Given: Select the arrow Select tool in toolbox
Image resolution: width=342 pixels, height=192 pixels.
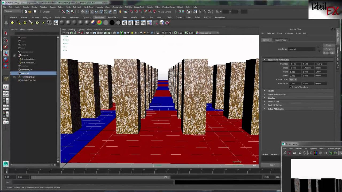Looking at the screenshot, I should coord(6,33).
